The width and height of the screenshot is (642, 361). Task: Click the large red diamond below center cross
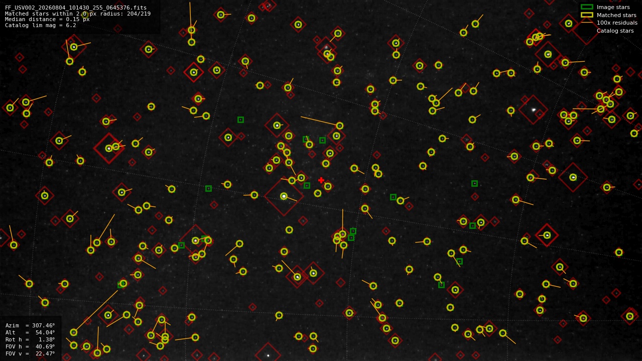(x=284, y=196)
